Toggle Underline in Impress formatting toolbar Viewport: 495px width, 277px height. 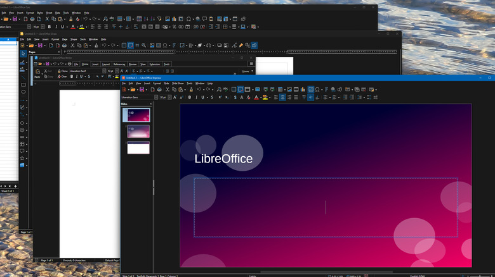pos(202,97)
